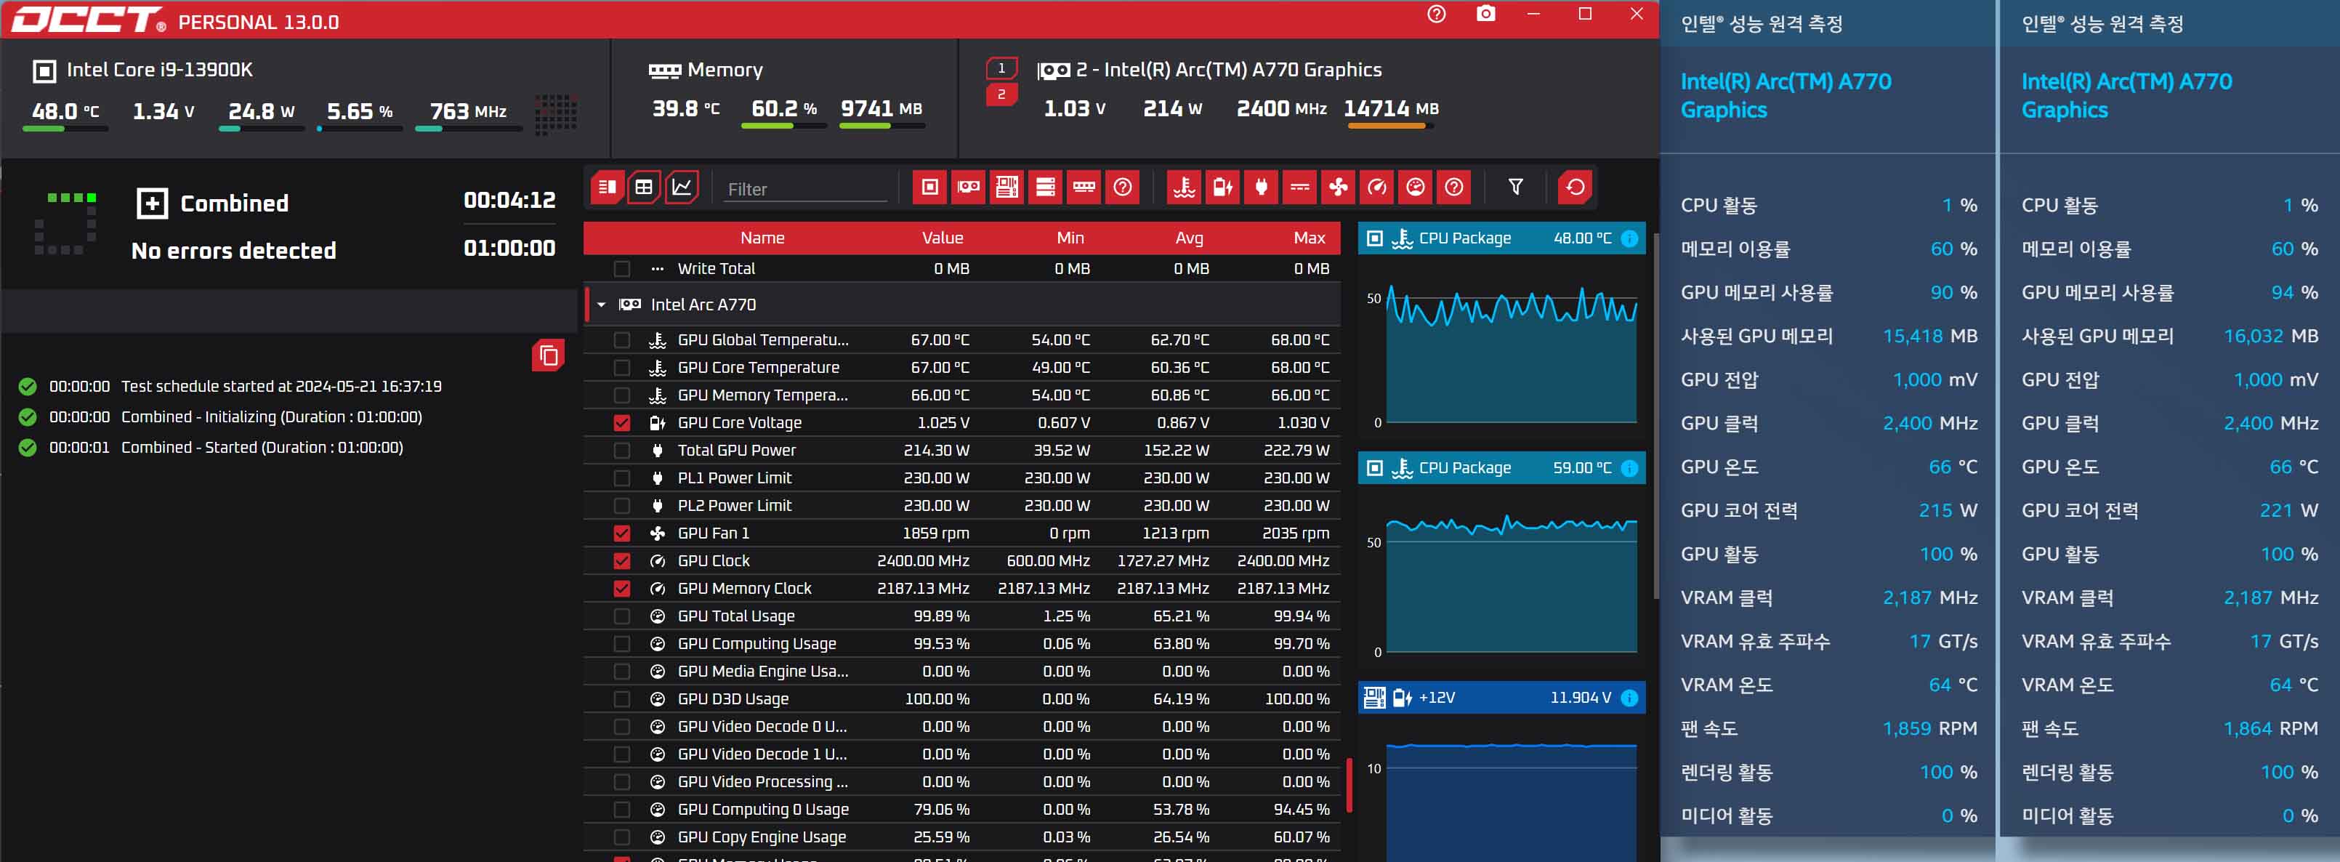
Task: Open info on +12V graph
Action: point(1629,698)
